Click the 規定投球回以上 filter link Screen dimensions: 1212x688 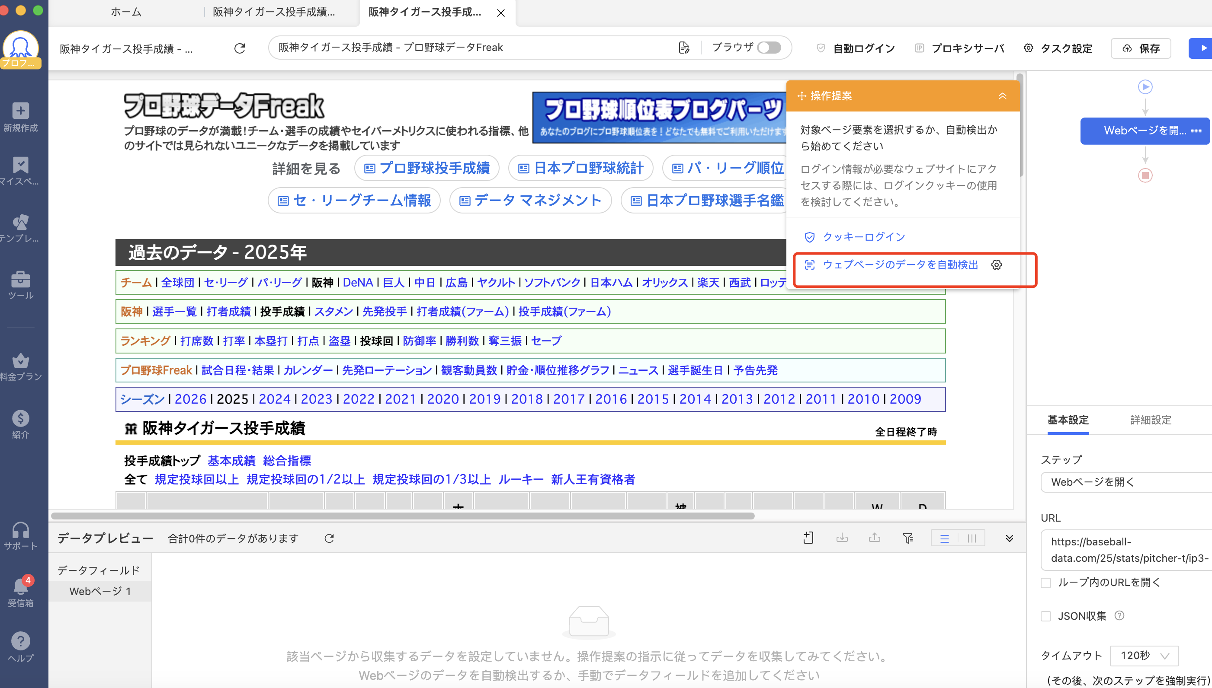click(196, 479)
